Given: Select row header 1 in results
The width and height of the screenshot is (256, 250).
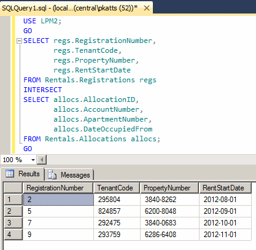Looking at the screenshot, I should pyautogui.click(x=13, y=200).
